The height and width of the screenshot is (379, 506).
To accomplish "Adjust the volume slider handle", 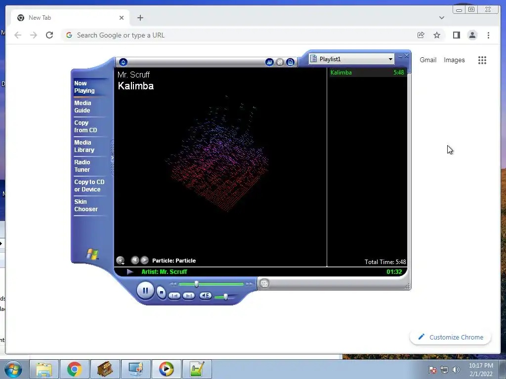I will (225, 297).
